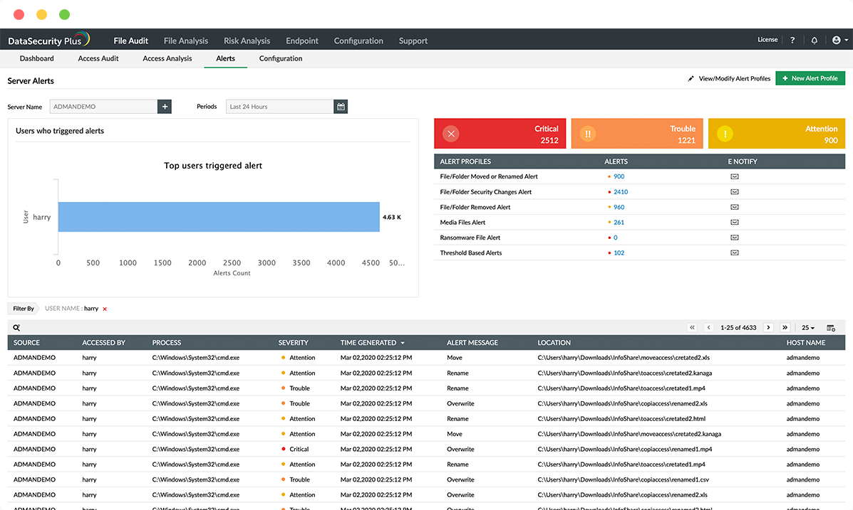Open the notifications bell icon
This screenshot has height=510, width=853.
[815, 41]
